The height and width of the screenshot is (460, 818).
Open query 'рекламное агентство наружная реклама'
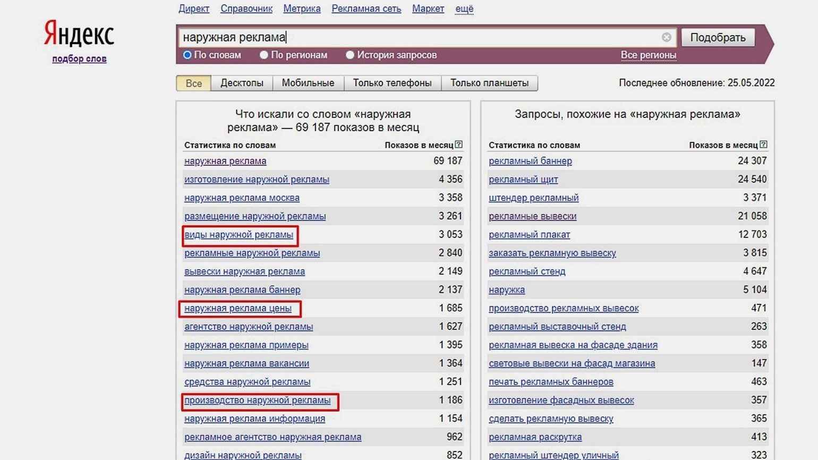[x=272, y=437]
